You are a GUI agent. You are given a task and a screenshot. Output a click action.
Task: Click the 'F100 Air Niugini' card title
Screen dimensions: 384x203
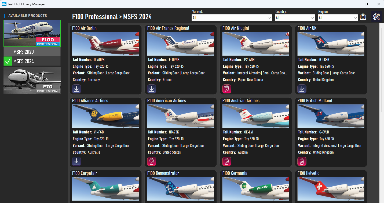(236, 28)
